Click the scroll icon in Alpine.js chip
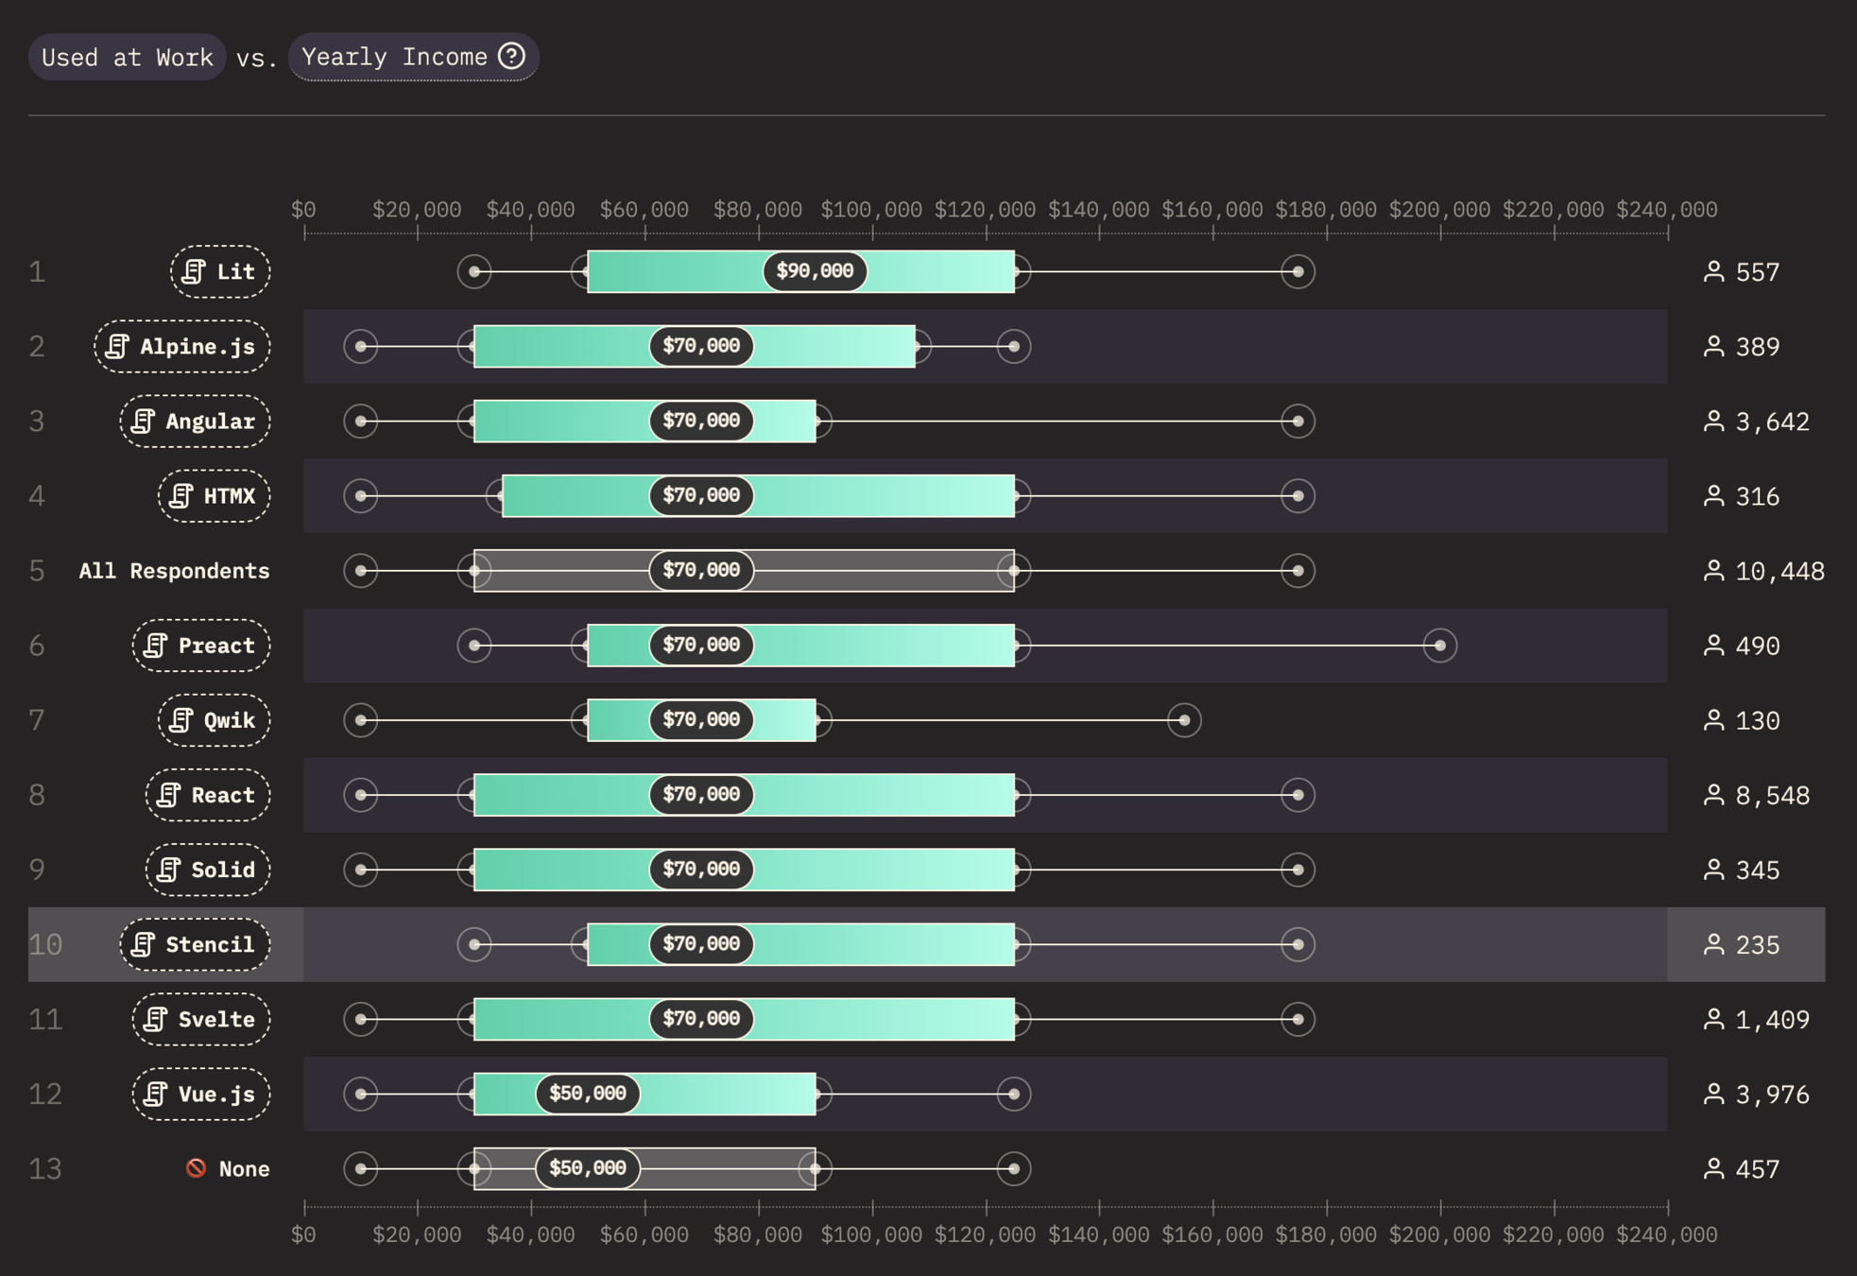The height and width of the screenshot is (1276, 1857). click(117, 347)
